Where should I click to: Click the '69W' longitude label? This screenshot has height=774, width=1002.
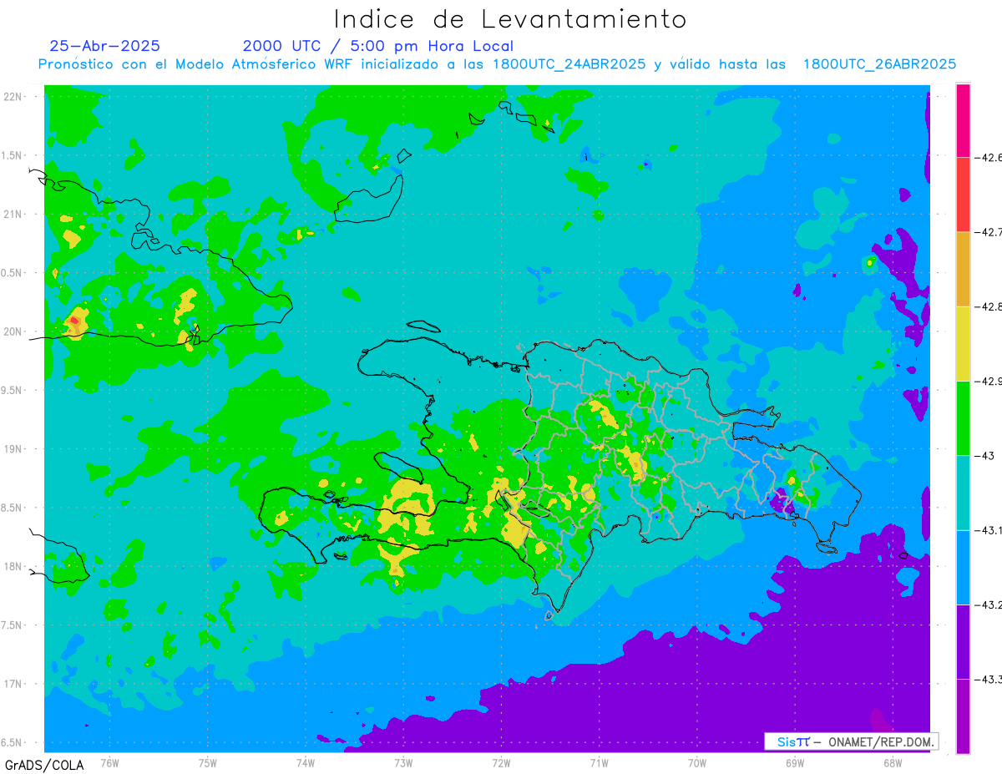point(795,762)
